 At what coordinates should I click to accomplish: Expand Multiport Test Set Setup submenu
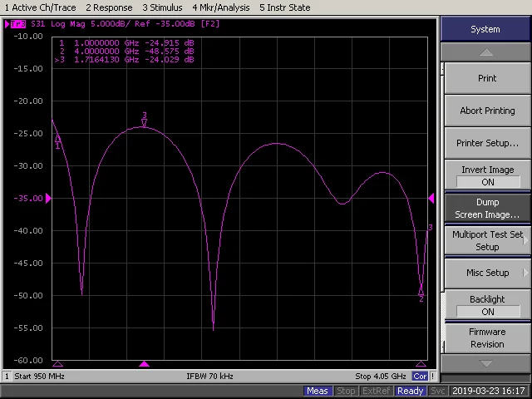487,240
